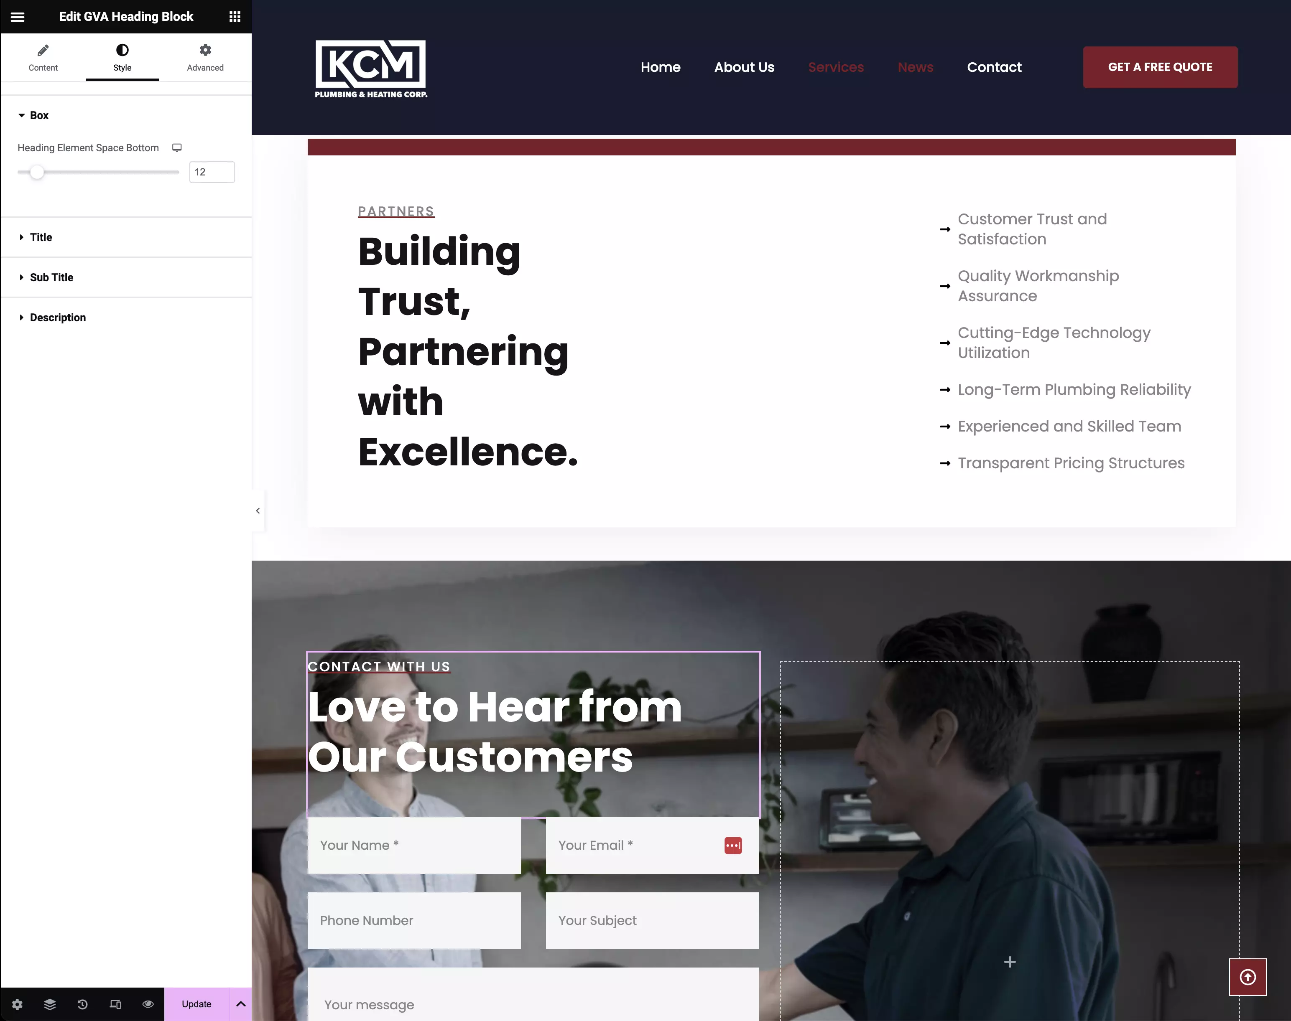Click the plus icon to add widget in empty column
Screen dimensions: 1291x1021
1010,962
